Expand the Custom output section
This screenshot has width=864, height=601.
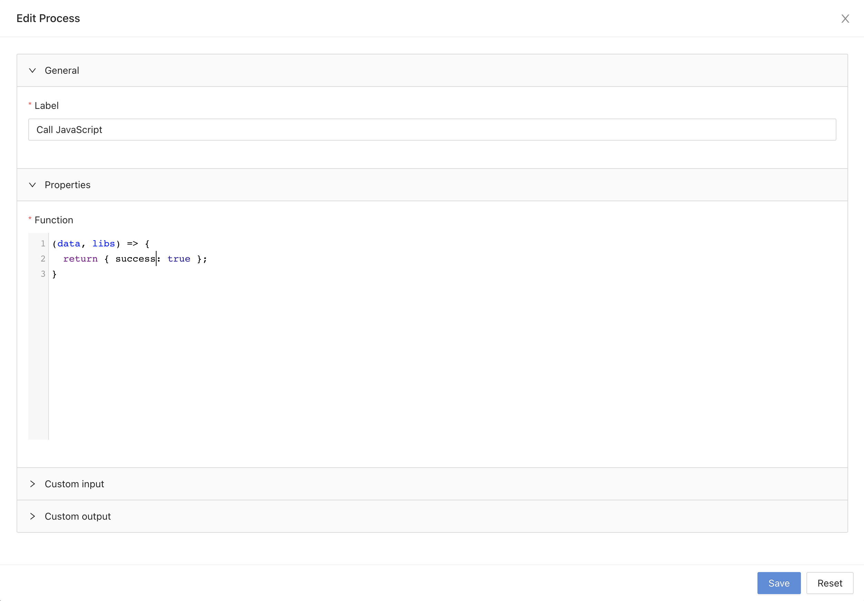click(x=32, y=516)
